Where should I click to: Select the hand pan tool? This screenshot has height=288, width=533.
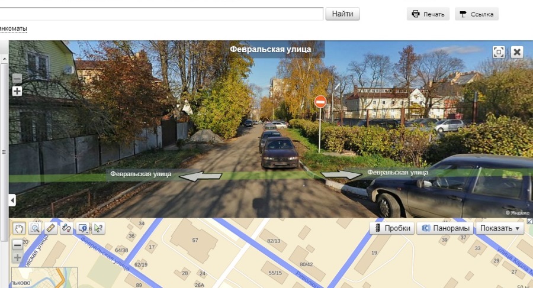click(x=19, y=228)
